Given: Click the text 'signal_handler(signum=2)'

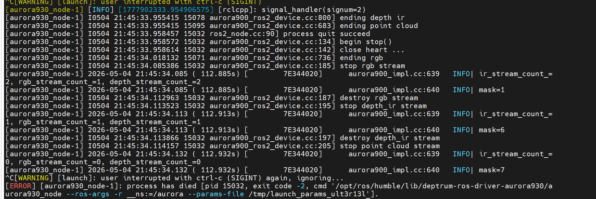Looking at the screenshot, I should point(314,10).
